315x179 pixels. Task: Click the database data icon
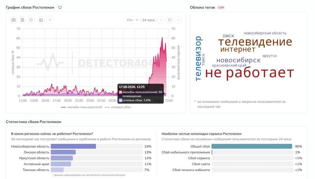31,20
